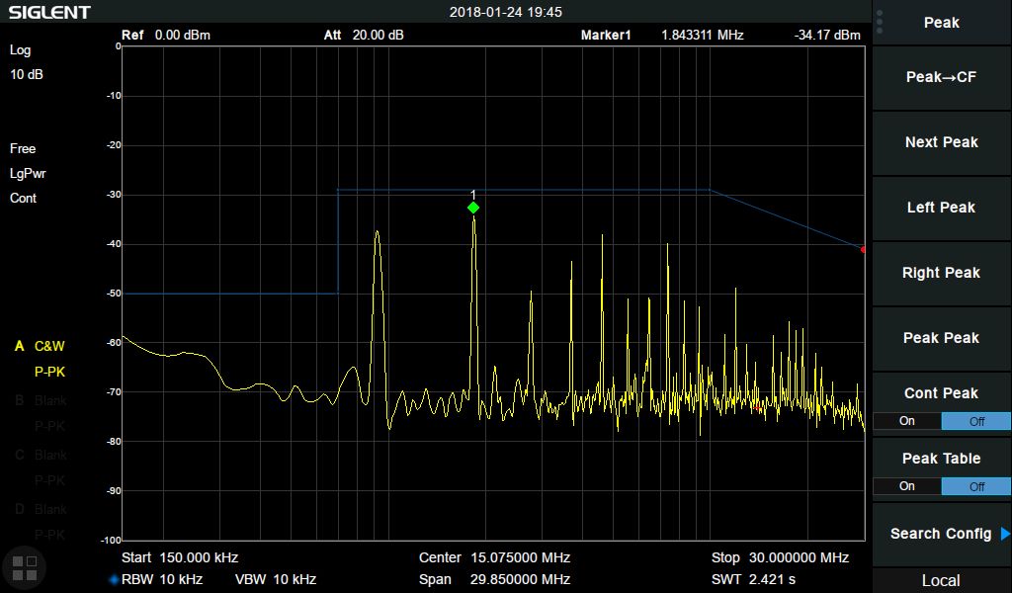Click the red endpoint dot of limit line
The width and height of the screenshot is (1012, 593).
tap(863, 249)
